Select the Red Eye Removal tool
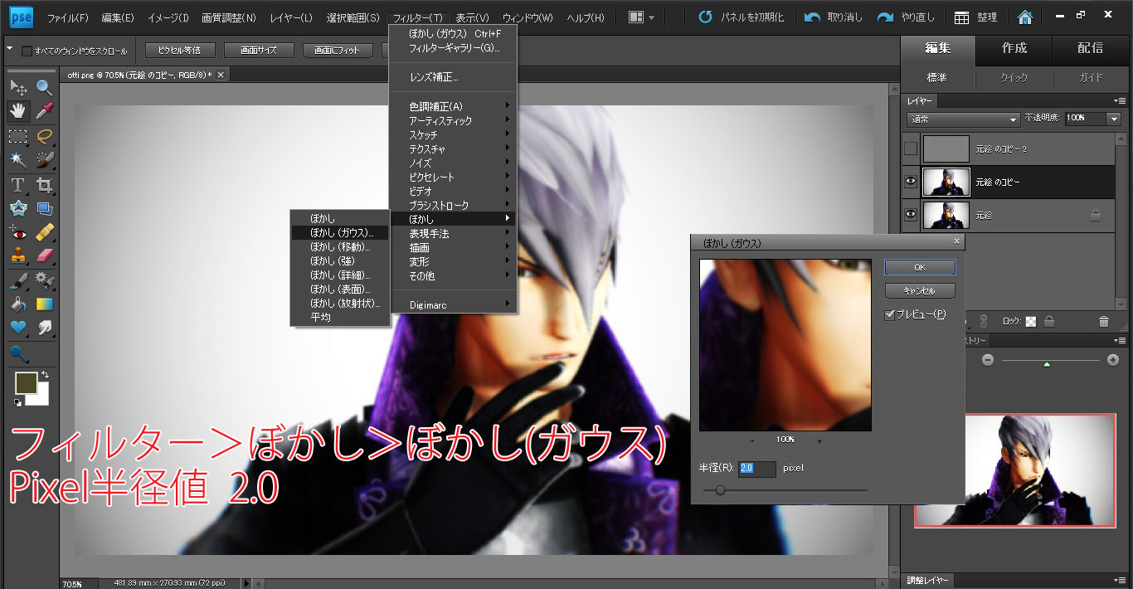1133x589 pixels. tap(18, 231)
